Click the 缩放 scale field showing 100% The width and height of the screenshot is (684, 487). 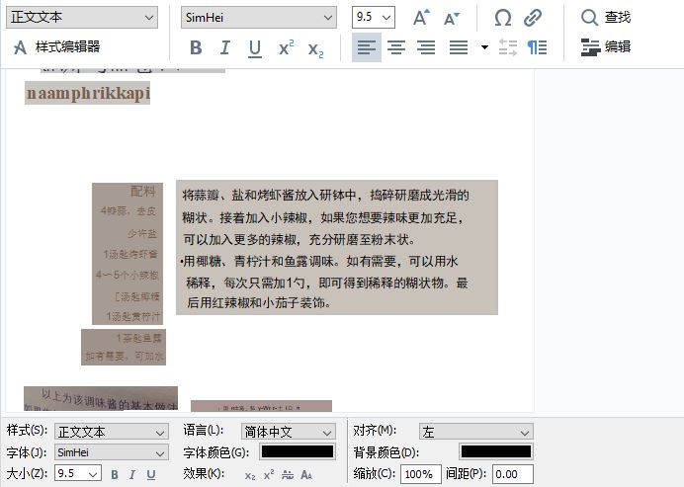(x=420, y=474)
